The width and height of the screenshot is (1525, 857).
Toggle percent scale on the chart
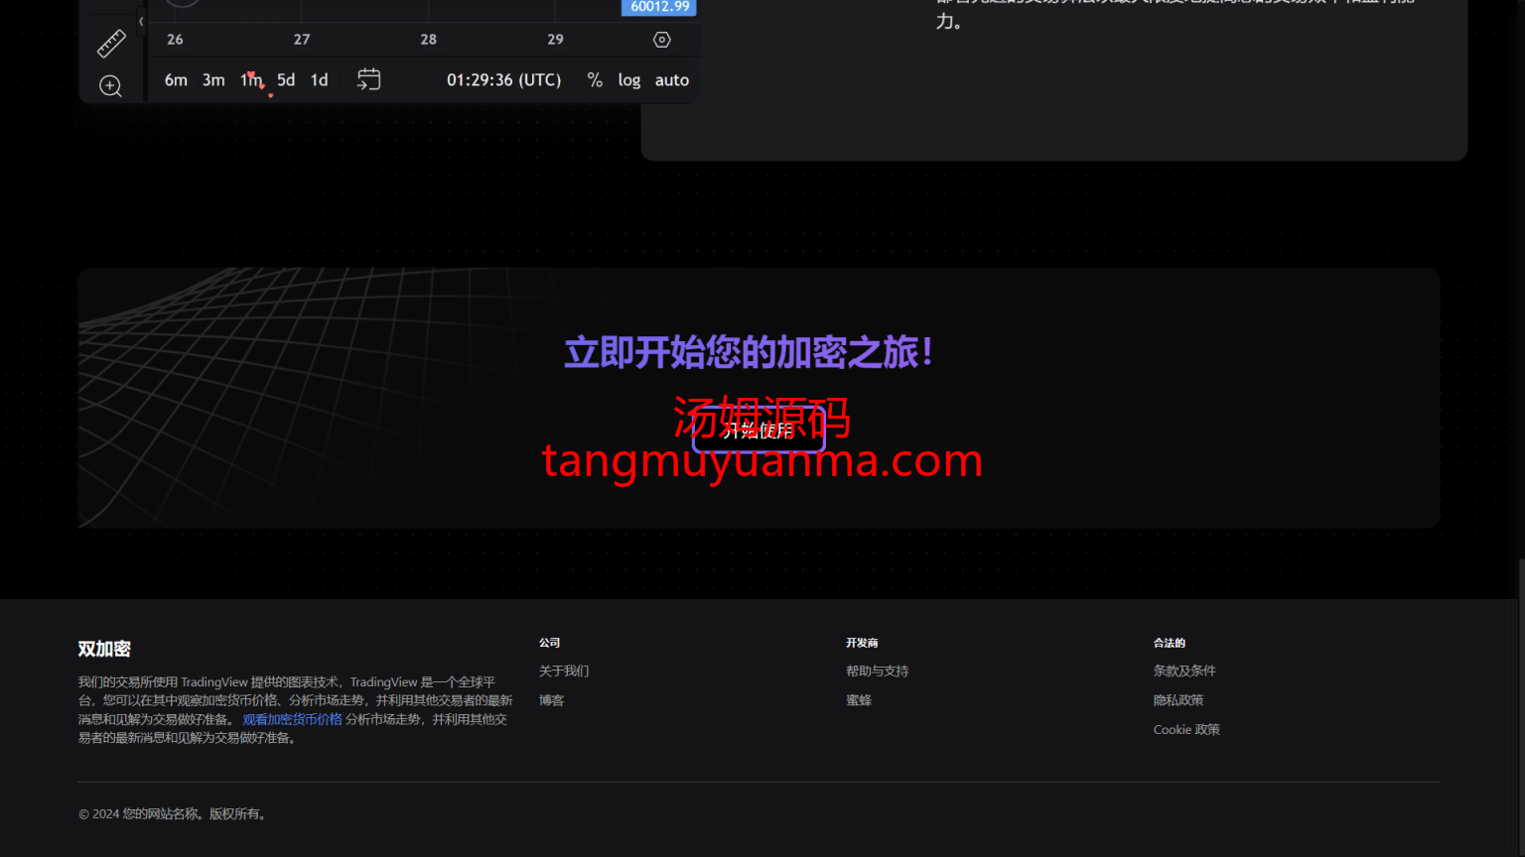coord(595,80)
